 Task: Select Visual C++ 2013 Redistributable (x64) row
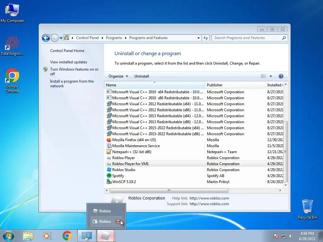tap(194, 116)
